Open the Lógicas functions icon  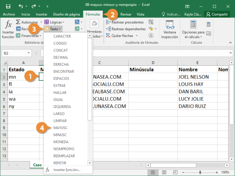pyautogui.click(x=47, y=22)
